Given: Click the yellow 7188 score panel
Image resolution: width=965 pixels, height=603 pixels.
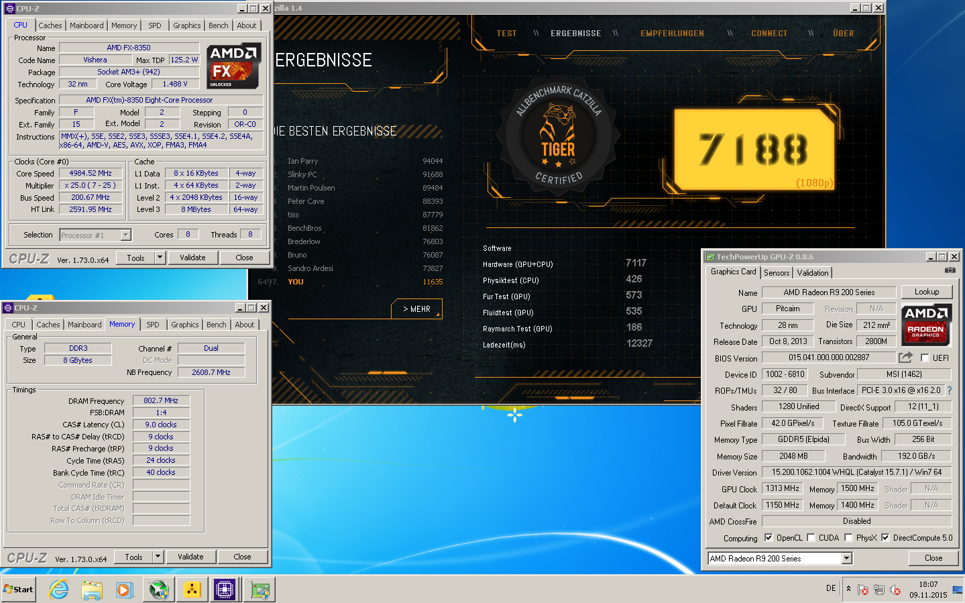Looking at the screenshot, I should pos(754,150).
